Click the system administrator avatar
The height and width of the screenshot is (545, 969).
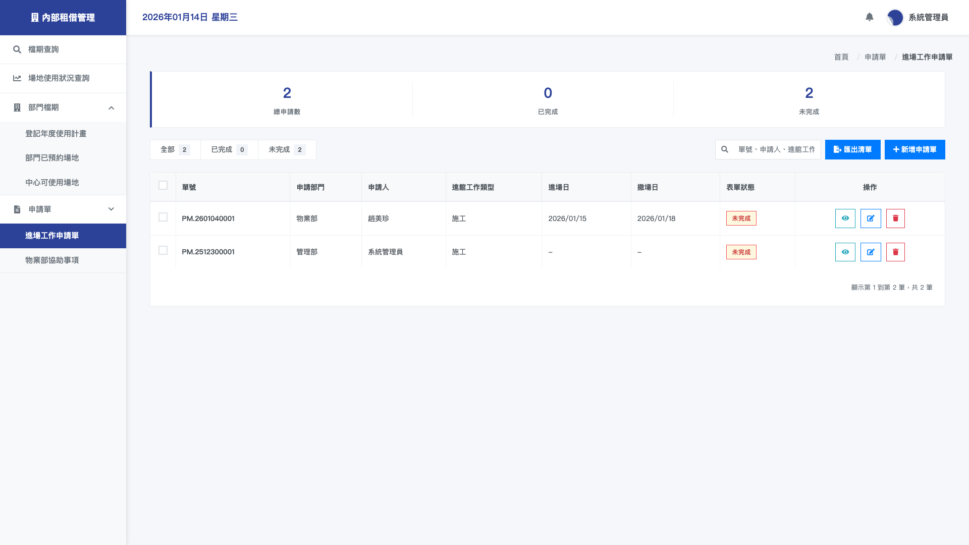895,18
